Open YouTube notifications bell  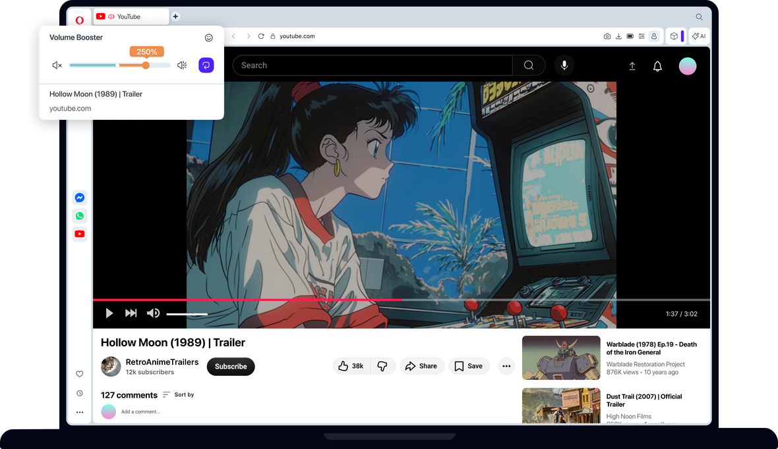coord(657,66)
